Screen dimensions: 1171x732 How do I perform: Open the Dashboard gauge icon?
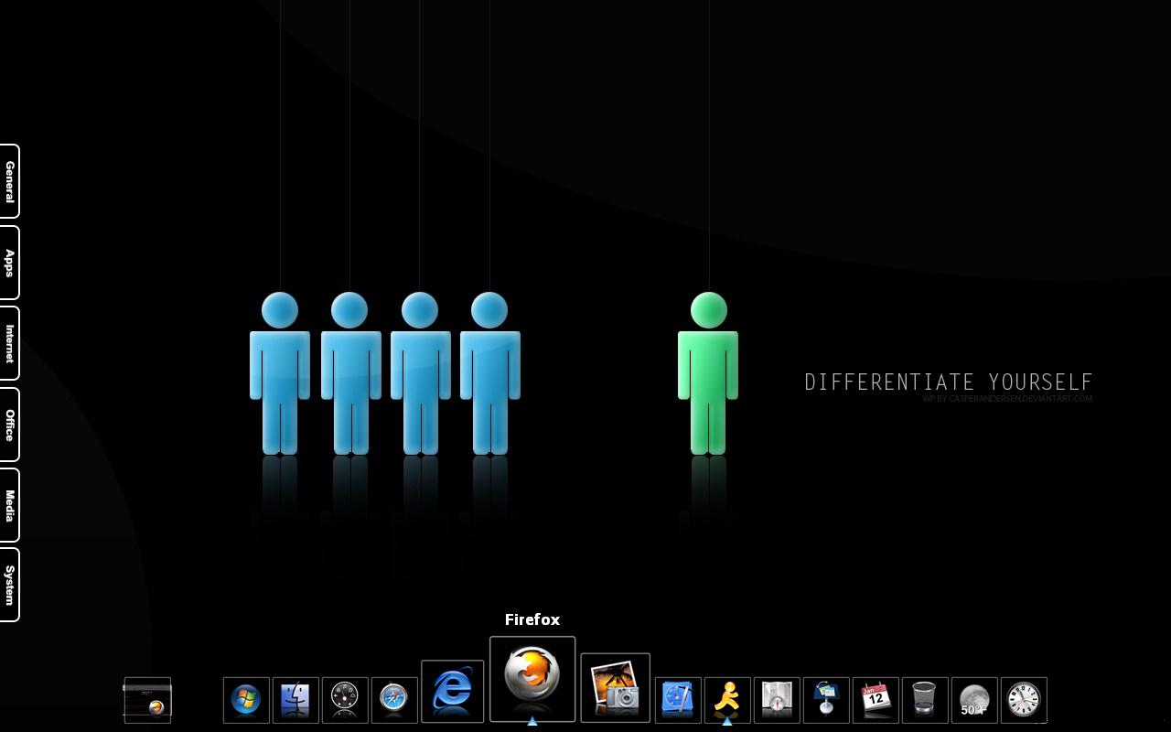pos(345,700)
